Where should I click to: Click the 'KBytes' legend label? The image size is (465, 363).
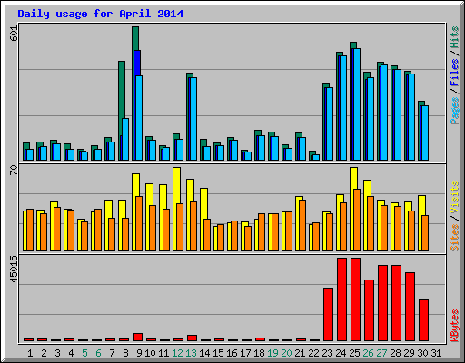(455, 326)
